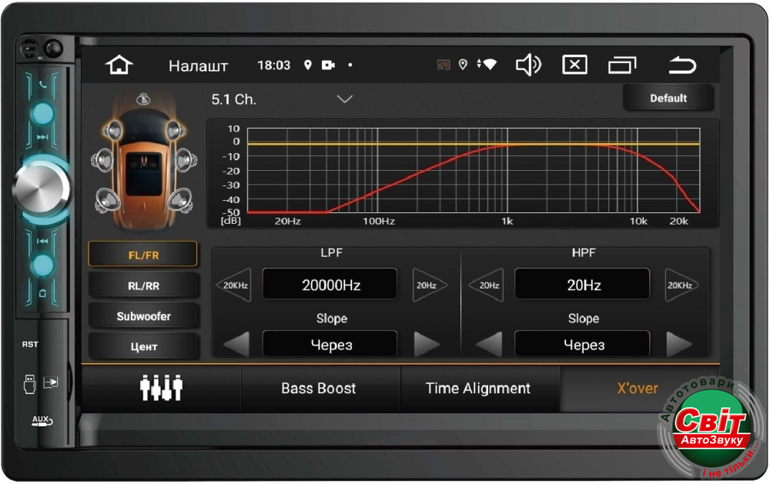This screenshot has height=484, width=770.
Task: Open the equalizer sliders icon tab
Action: click(161, 389)
